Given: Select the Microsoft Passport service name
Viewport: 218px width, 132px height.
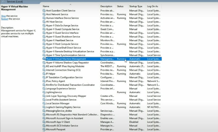Looking at the screenshot, I should click(x=56, y=130).
